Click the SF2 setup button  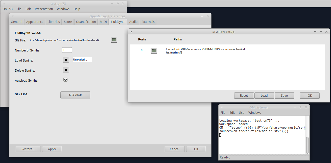(75, 95)
